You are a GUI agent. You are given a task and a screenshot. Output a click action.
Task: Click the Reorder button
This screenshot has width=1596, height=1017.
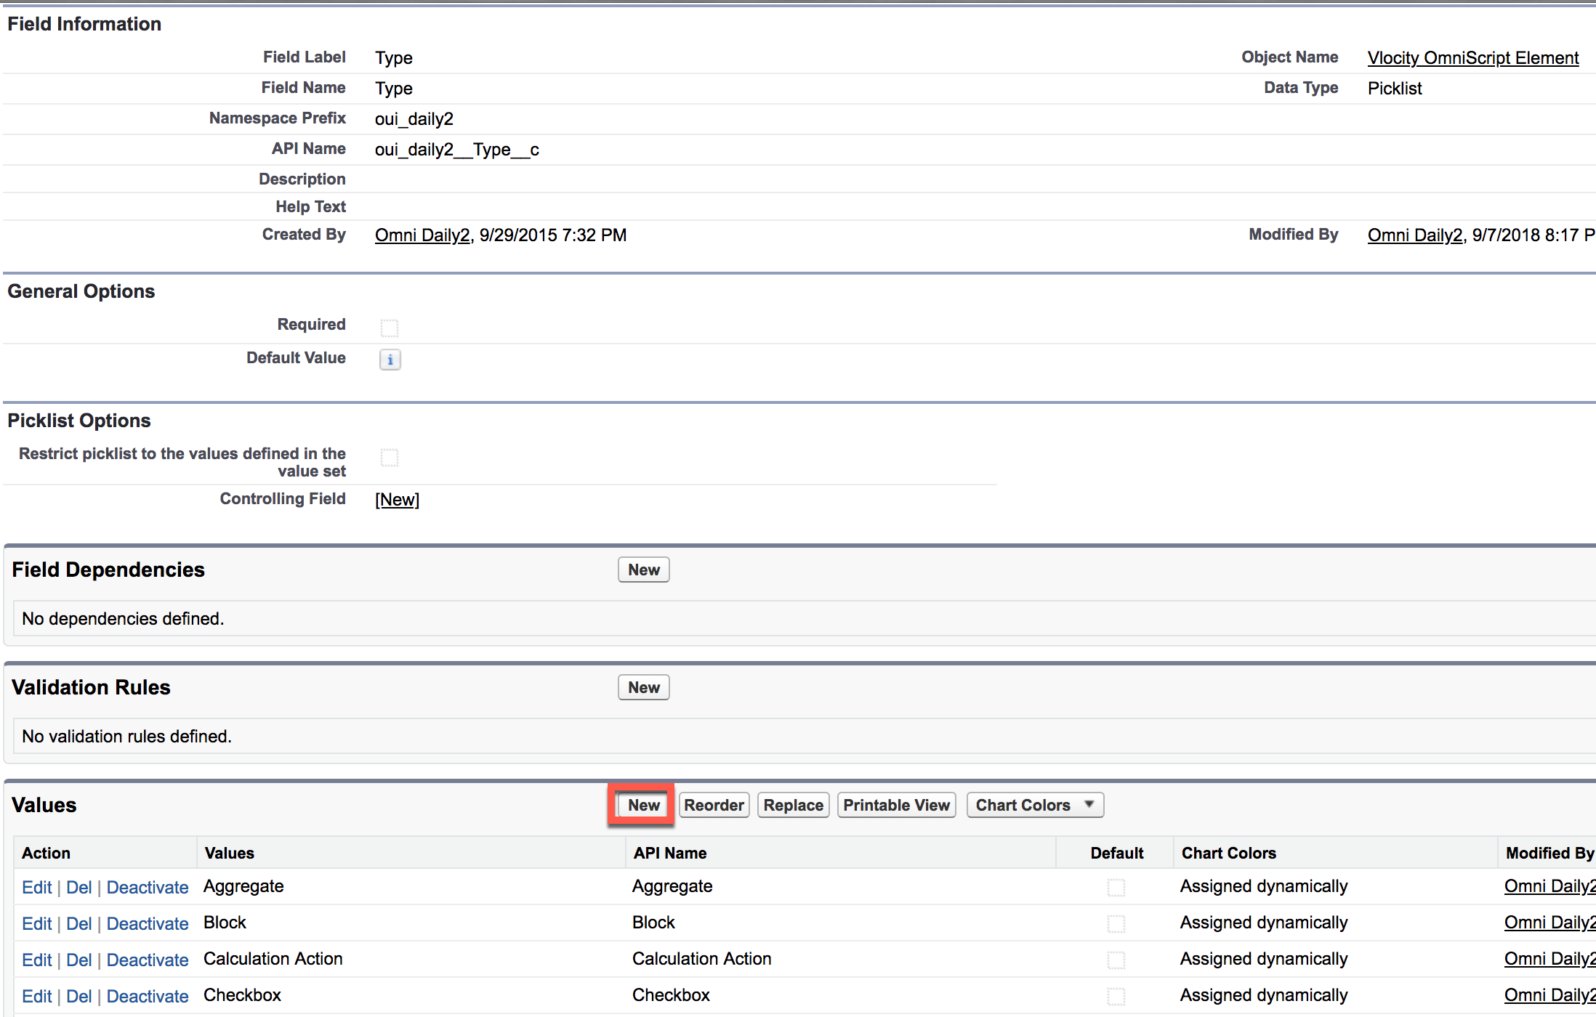click(713, 804)
